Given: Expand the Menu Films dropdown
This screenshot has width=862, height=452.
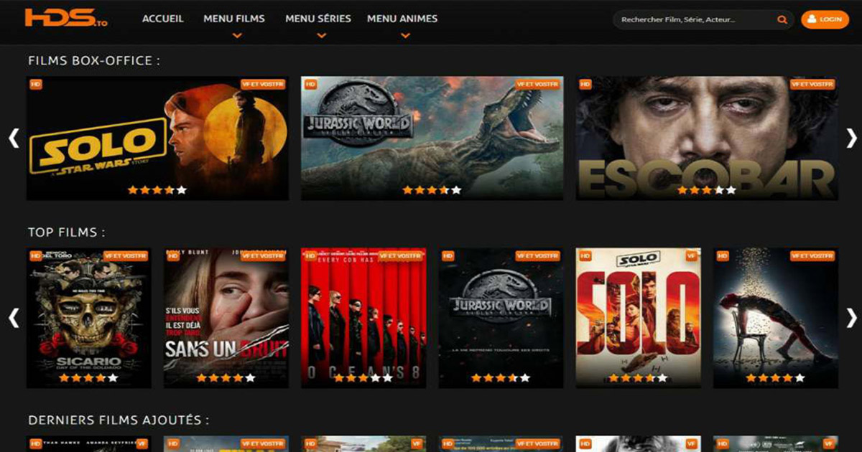Looking at the screenshot, I should point(234,19).
